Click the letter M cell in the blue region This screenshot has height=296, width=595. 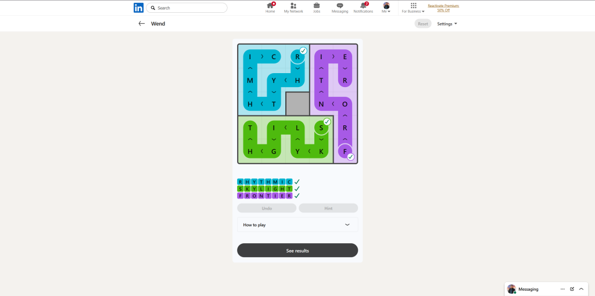[x=250, y=80]
